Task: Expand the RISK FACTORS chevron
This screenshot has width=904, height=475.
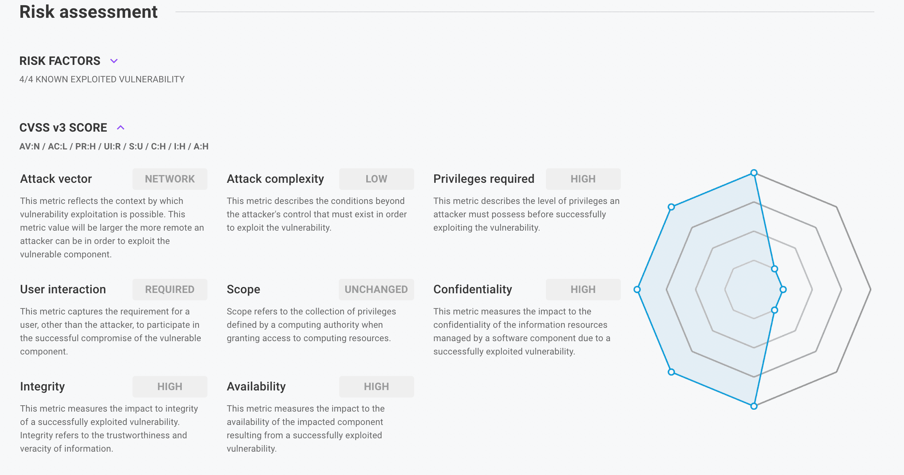Action: coord(114,61)
